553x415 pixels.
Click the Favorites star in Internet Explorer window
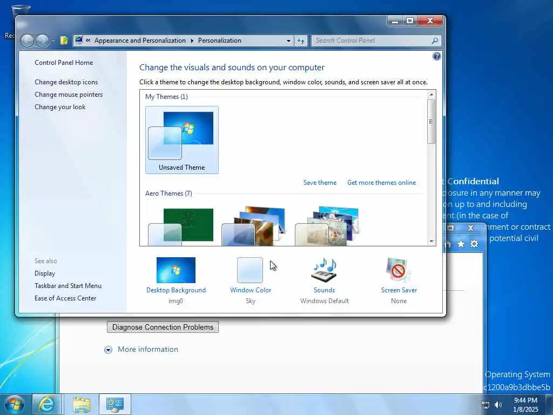[461, 244]
